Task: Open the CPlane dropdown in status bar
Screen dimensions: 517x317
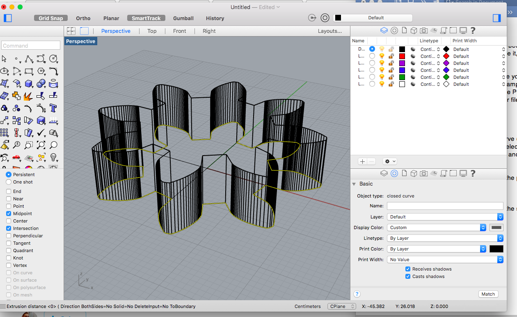Action: (341, 306)
